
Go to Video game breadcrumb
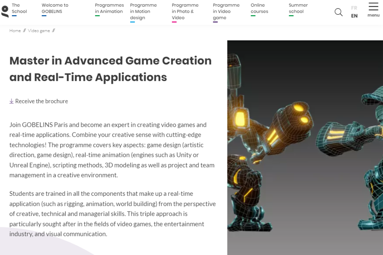point(39,31)
